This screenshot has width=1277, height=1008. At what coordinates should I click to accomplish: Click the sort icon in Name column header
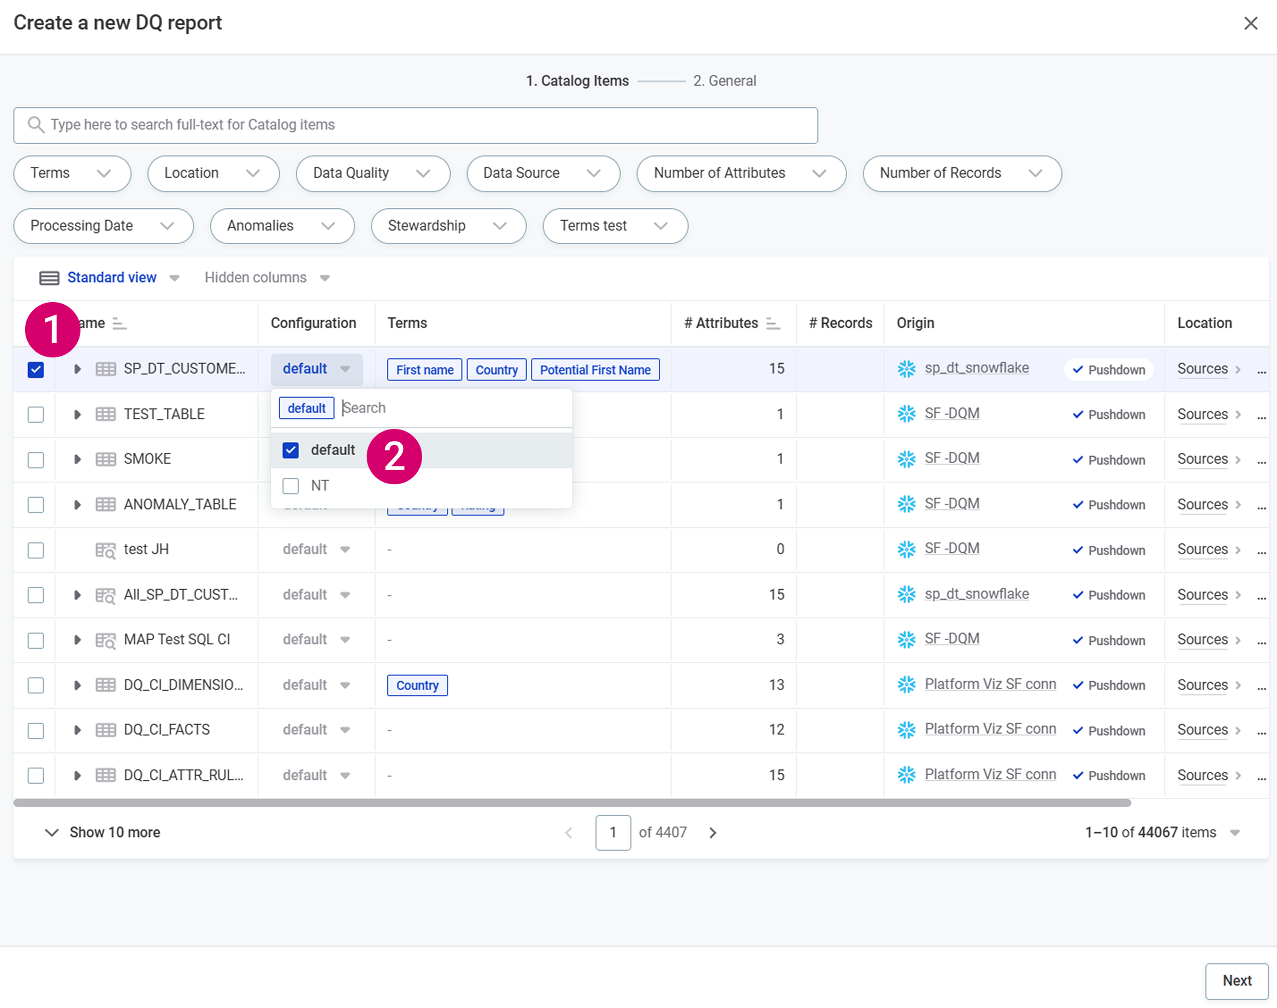(119, 323)
